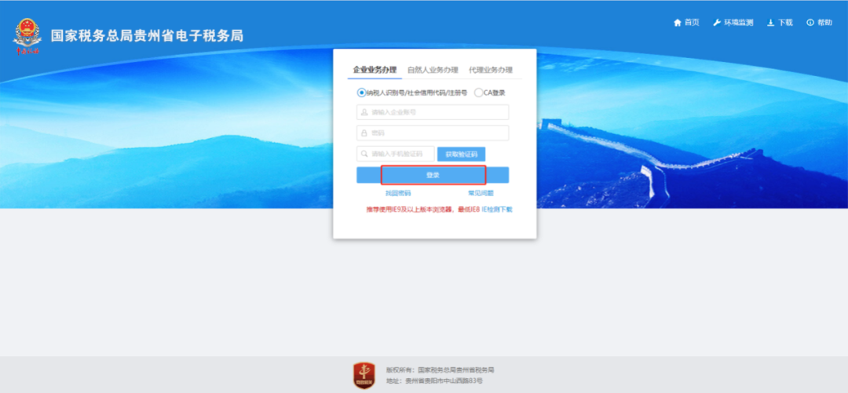
Task: Open the 找回密码 link
Action: coord(398,193)
